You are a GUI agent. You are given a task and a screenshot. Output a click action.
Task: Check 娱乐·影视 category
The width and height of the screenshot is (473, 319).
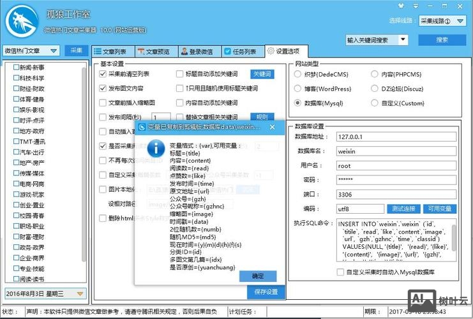[x=16, y=110]
